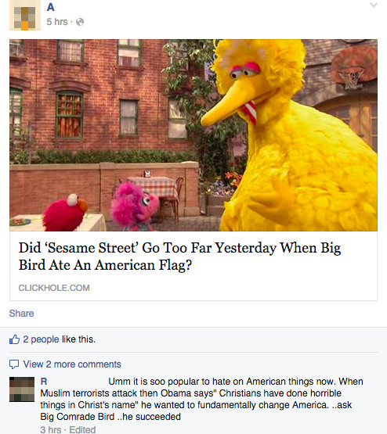Click the 3 hrs comment timestamp
This screenshot has height=434, width=387.
pyautogui.click(x=50, y=429)
